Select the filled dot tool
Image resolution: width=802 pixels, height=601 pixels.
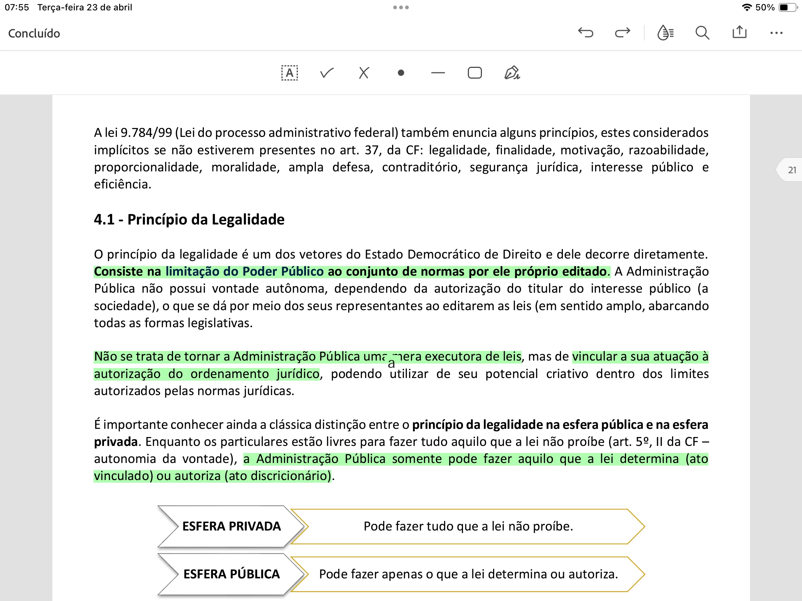[x=401, y=73]
